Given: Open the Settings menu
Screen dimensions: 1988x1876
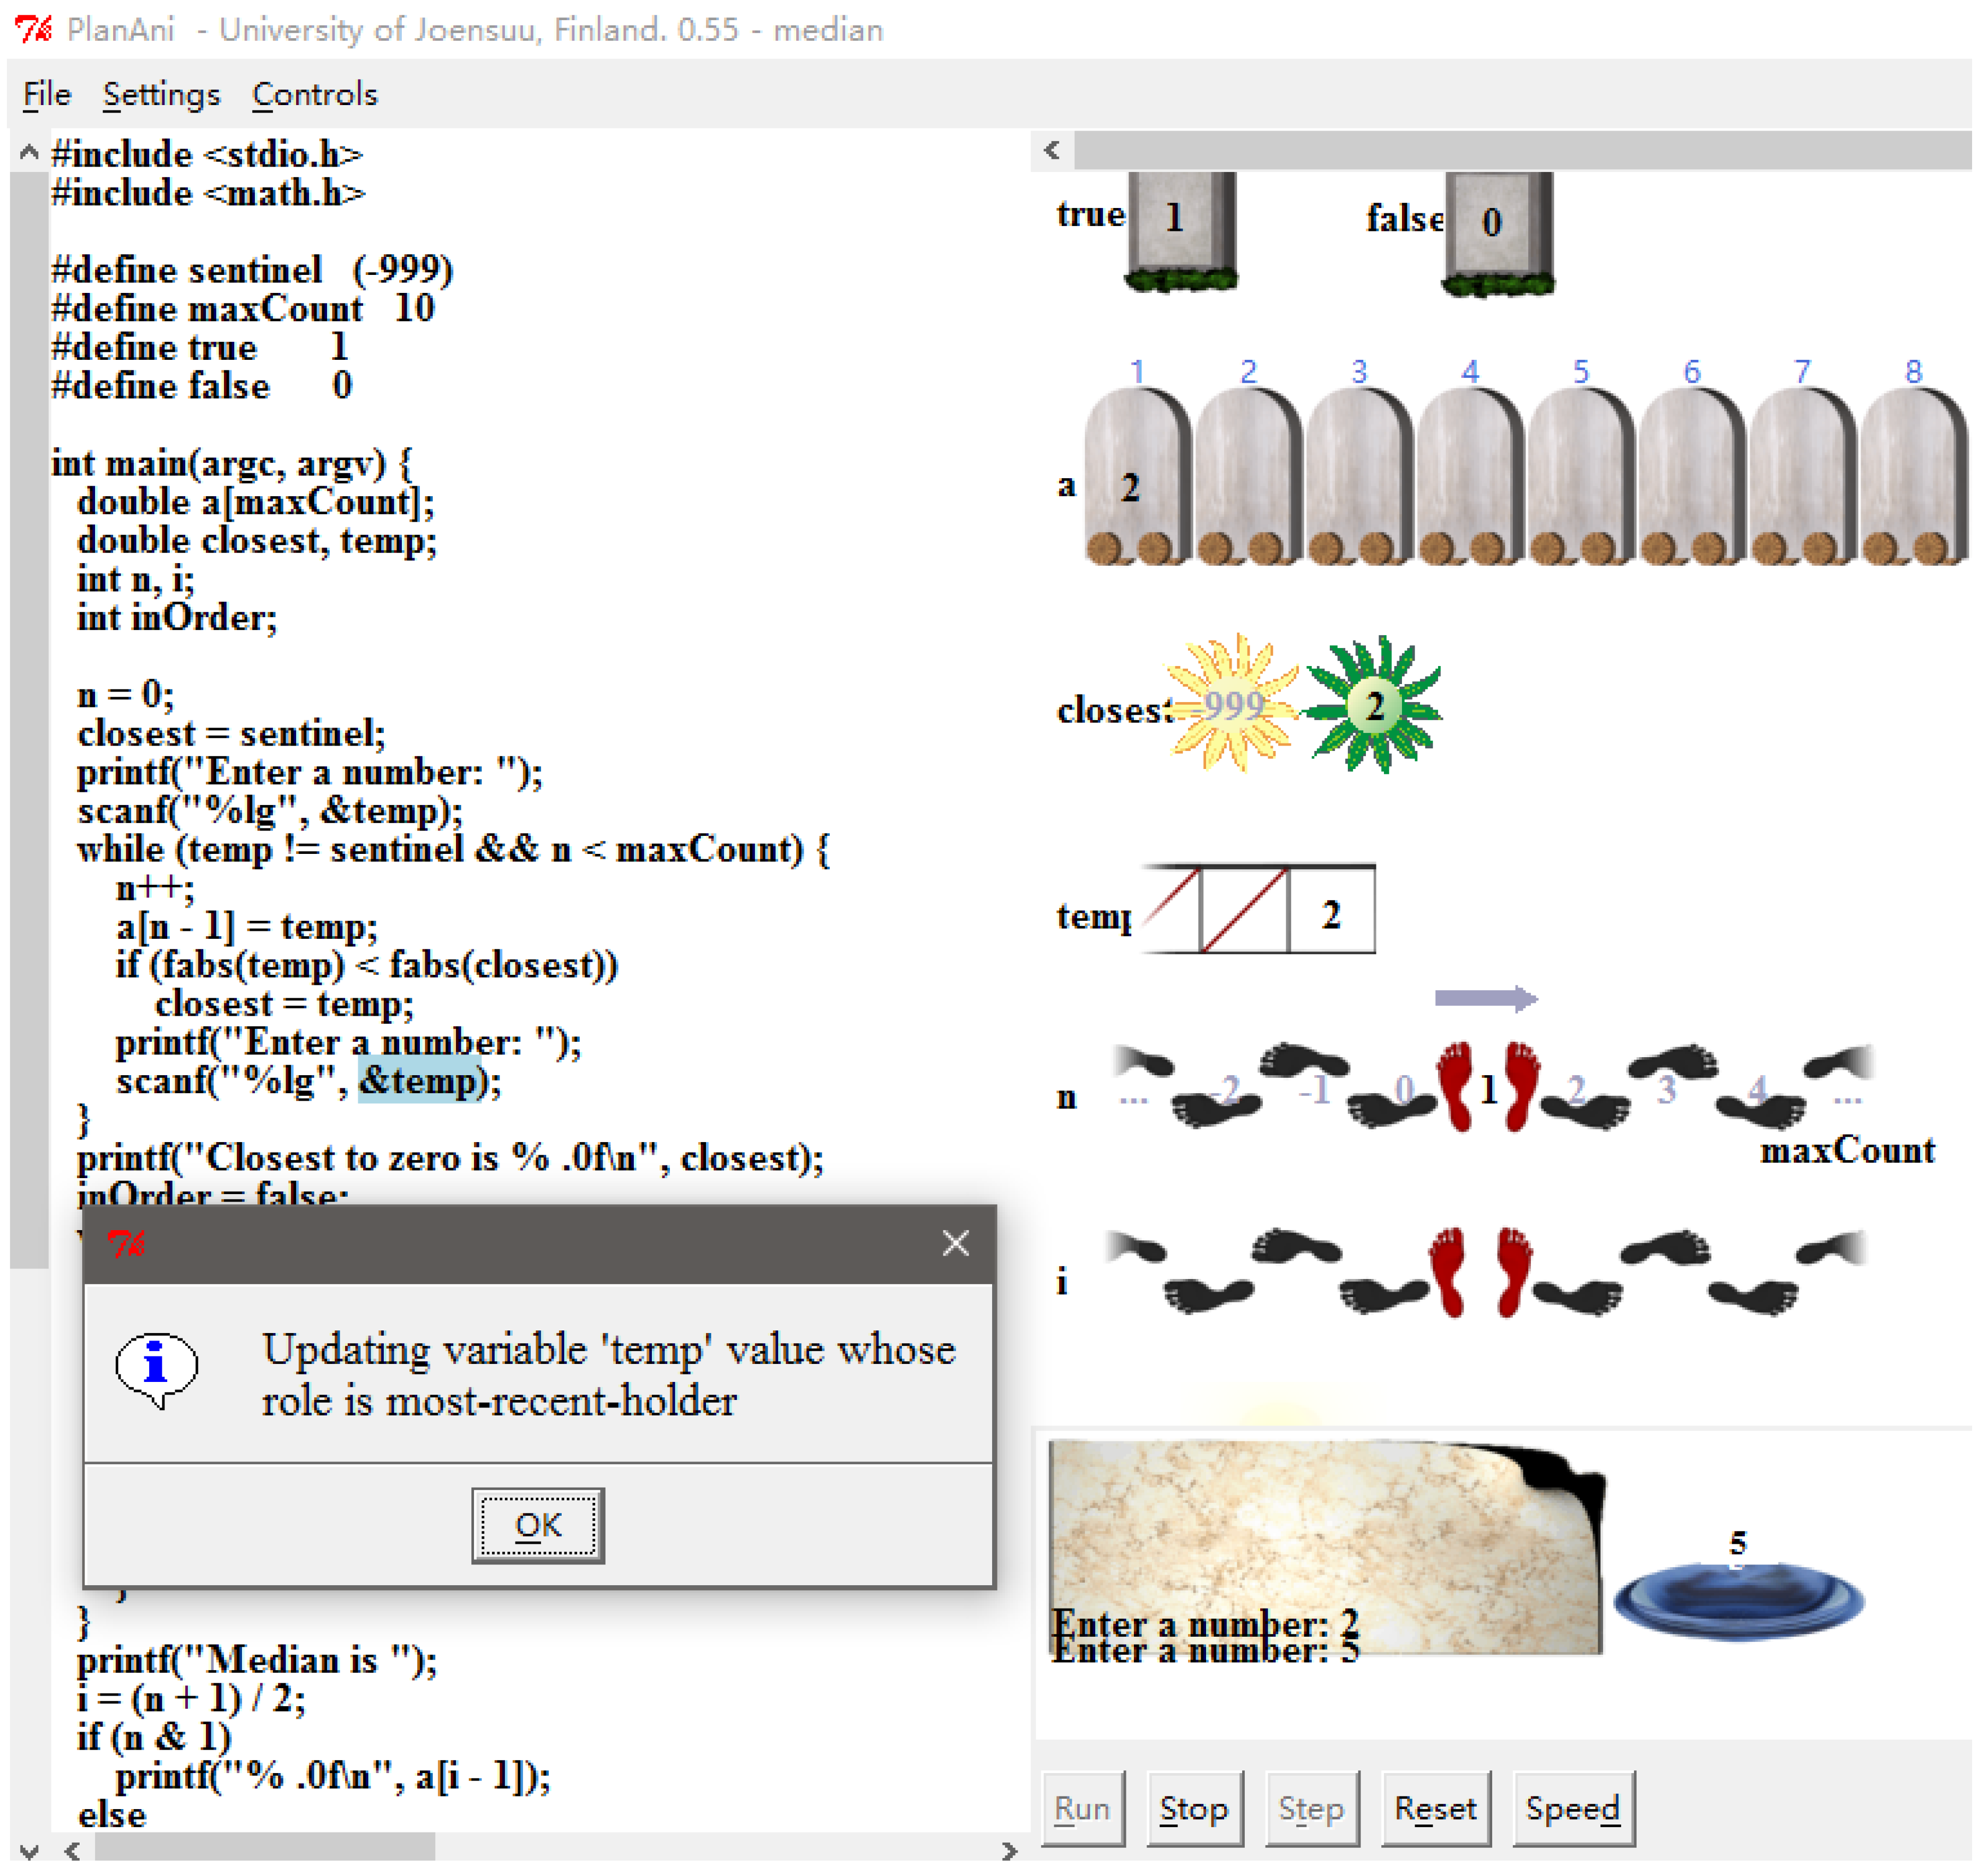Looking at the screenshot, I should coord(162,95).
